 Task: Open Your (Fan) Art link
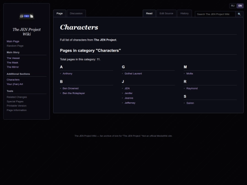[x=15, y=84]
